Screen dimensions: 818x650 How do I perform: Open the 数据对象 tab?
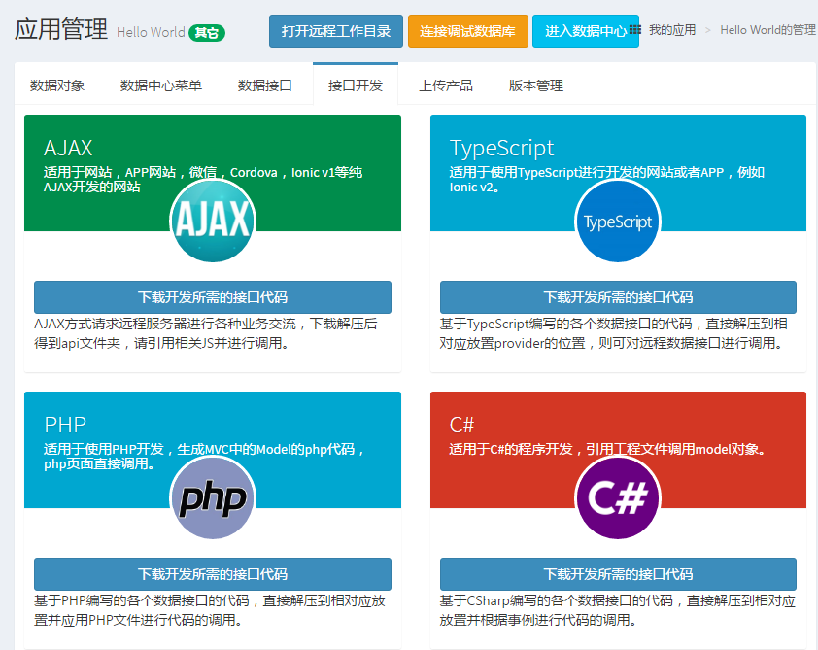(57, 86)
